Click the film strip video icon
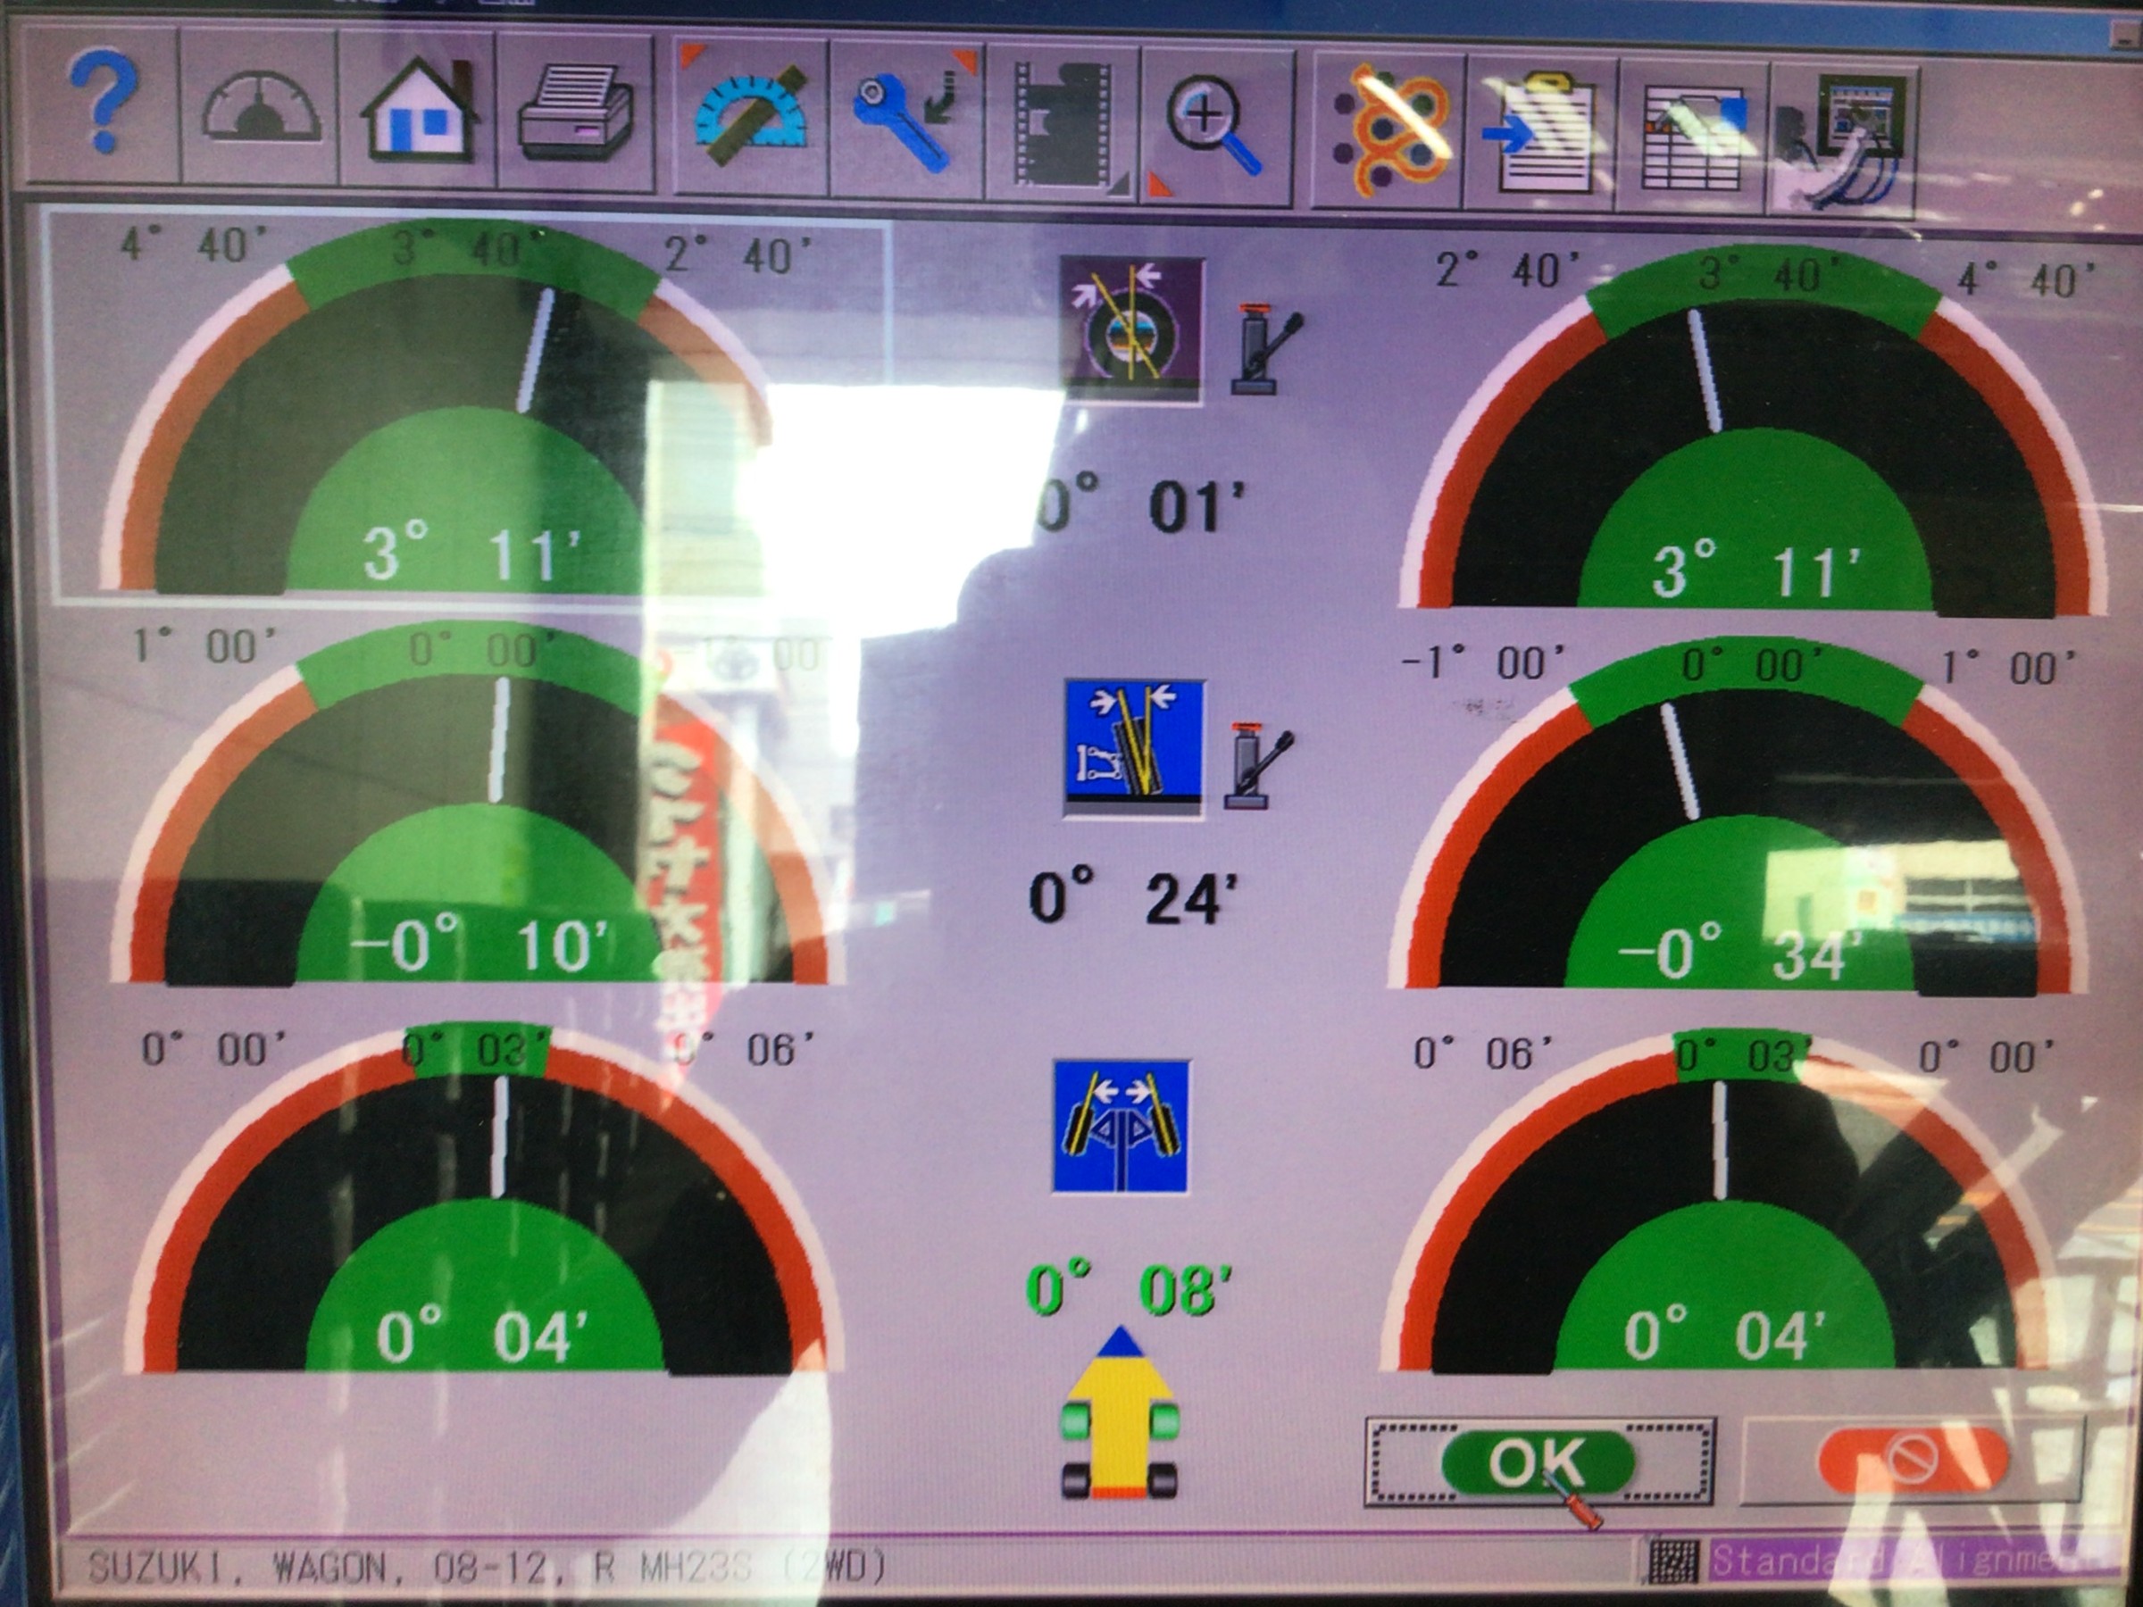The image size is (2143, 1607). [x=1063, y=124]
